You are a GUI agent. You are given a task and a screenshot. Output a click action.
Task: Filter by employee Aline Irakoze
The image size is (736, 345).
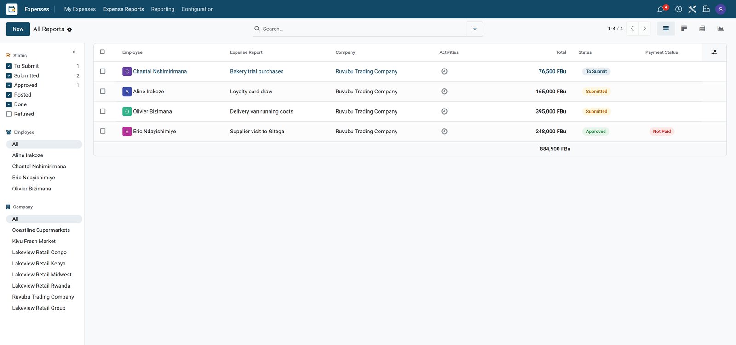point(28,155)
